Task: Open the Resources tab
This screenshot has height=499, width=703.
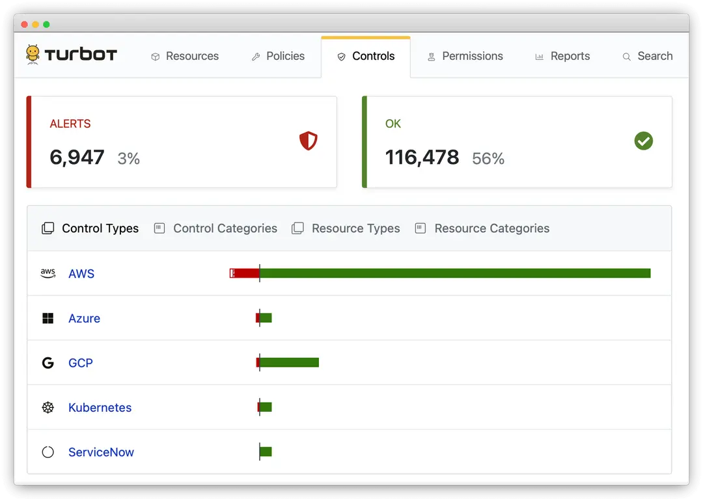Action: [185, 57]
